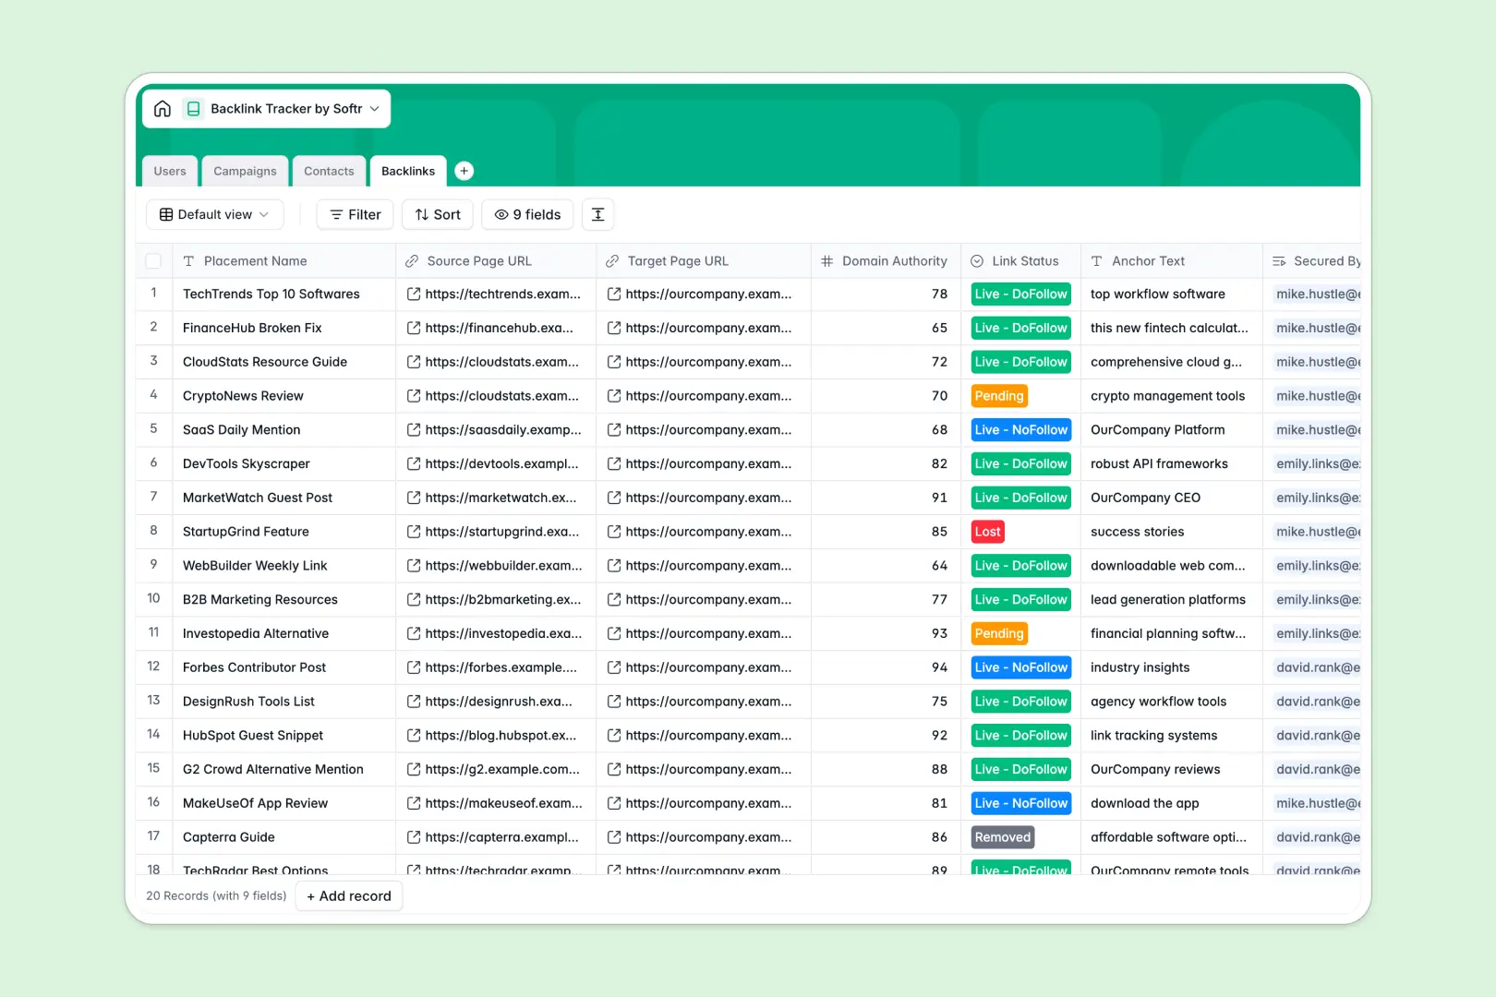Switch to the Campaigns tab
This screenshot has height=997, width=1496.
click(244, 171)
